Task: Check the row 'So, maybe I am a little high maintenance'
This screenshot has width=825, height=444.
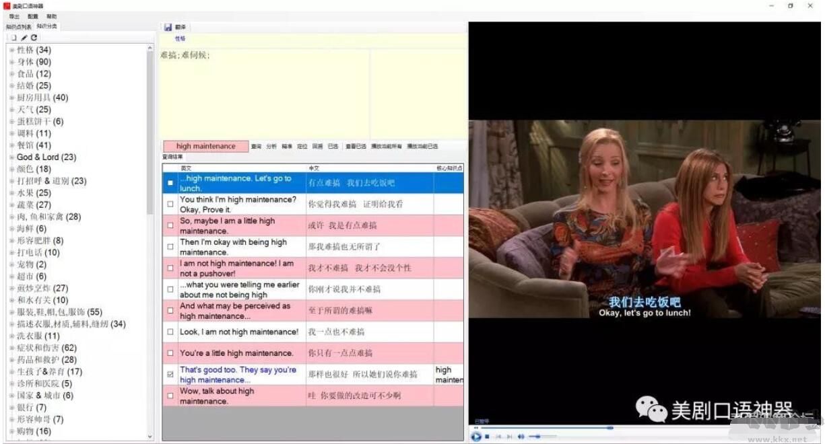Action: point(170,225)
